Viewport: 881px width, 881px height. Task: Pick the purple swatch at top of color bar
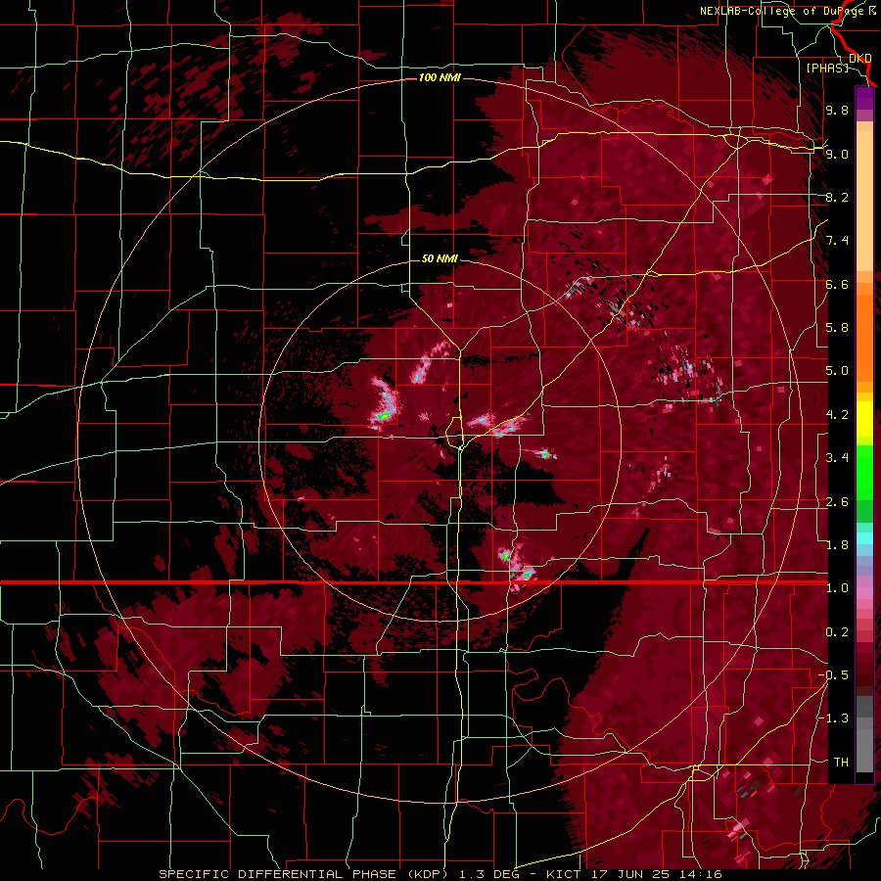864,98
